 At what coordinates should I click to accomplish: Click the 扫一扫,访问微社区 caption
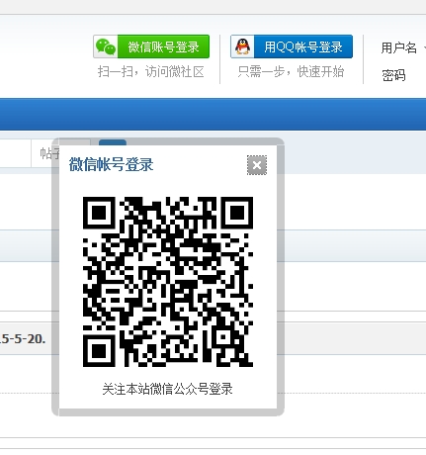click(151, 71)
